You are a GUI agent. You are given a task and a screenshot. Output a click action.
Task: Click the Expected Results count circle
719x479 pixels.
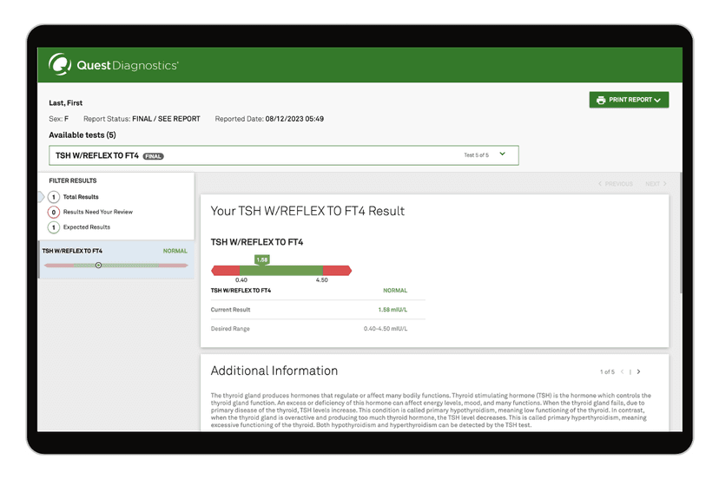(x=53, y=227)
